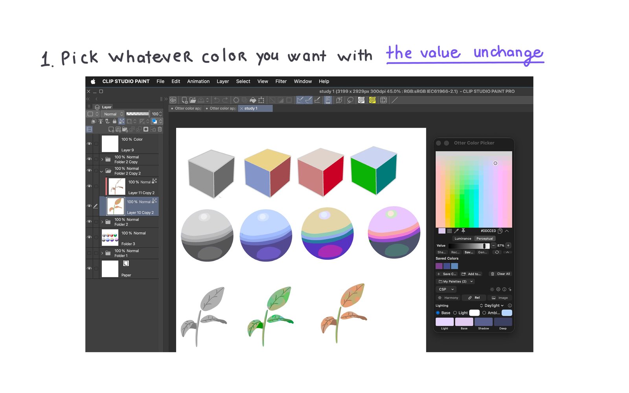This screenshot has height=393, width=629.
Task: Expand the Folder 2 Copy layer folder
Action: click(x=102, y=159)
